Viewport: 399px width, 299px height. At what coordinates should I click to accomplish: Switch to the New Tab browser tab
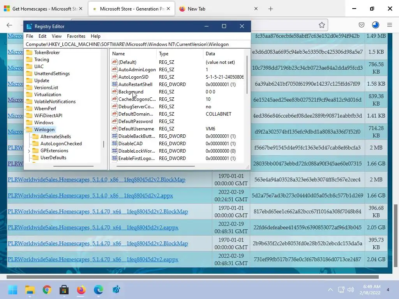point(219,9)
